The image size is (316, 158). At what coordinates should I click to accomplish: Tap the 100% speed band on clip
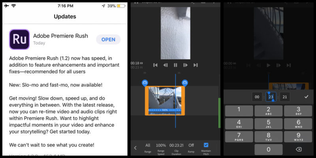[165, 110]
